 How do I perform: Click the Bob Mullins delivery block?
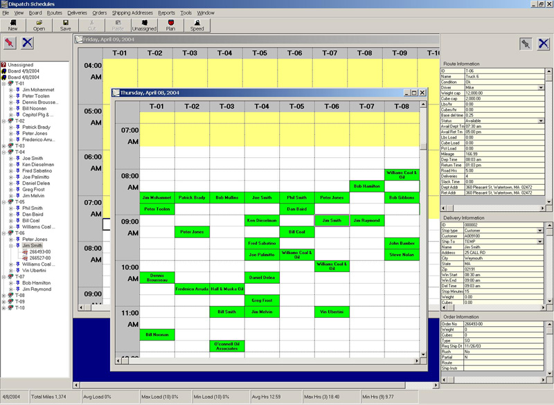[227, 197]
